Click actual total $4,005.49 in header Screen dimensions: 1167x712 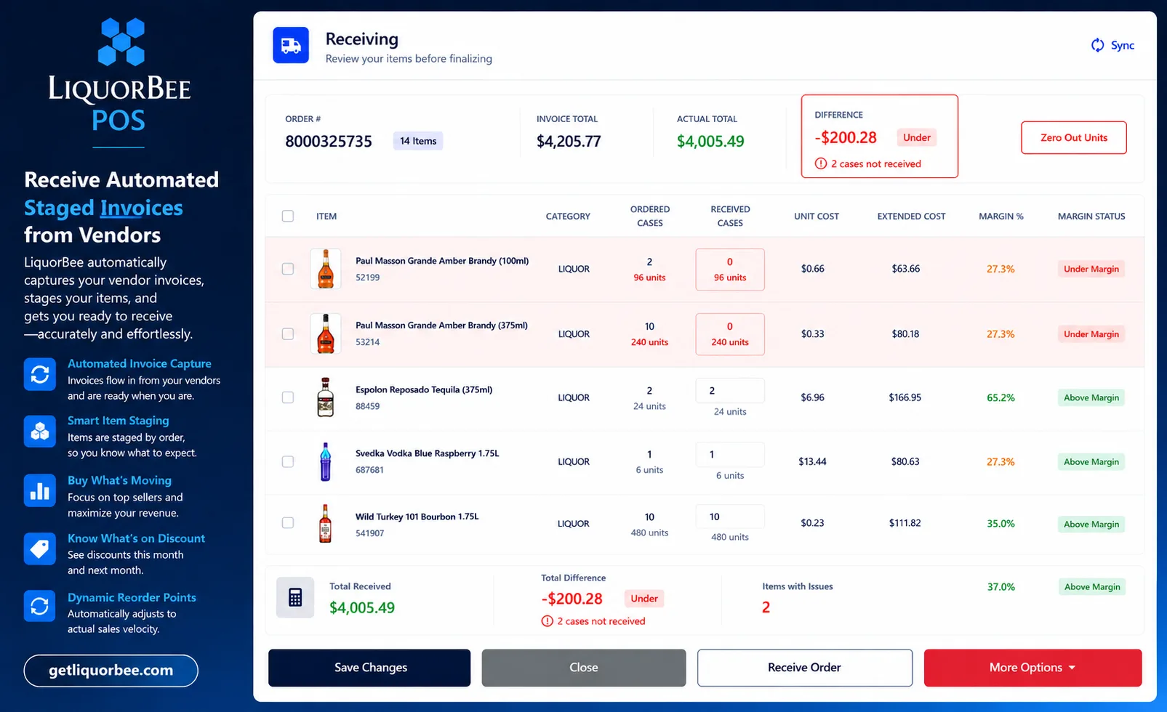(710, 142)
